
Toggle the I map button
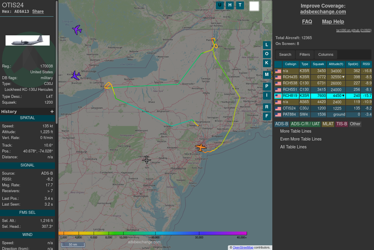coord(267,96)
